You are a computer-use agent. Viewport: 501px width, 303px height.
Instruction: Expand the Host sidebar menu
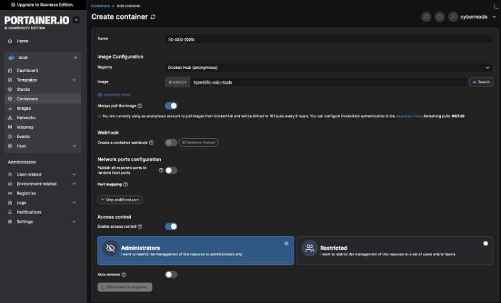[74, 146]
